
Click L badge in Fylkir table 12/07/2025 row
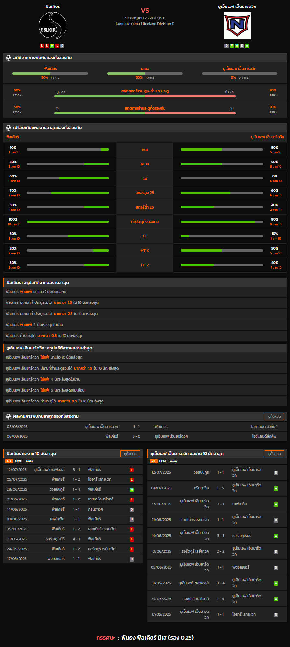132,470
